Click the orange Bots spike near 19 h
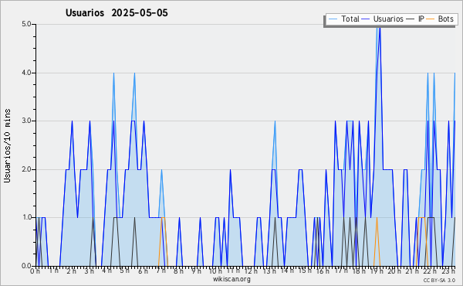Viewport: 463px width, 286px height. pos(377,242)
